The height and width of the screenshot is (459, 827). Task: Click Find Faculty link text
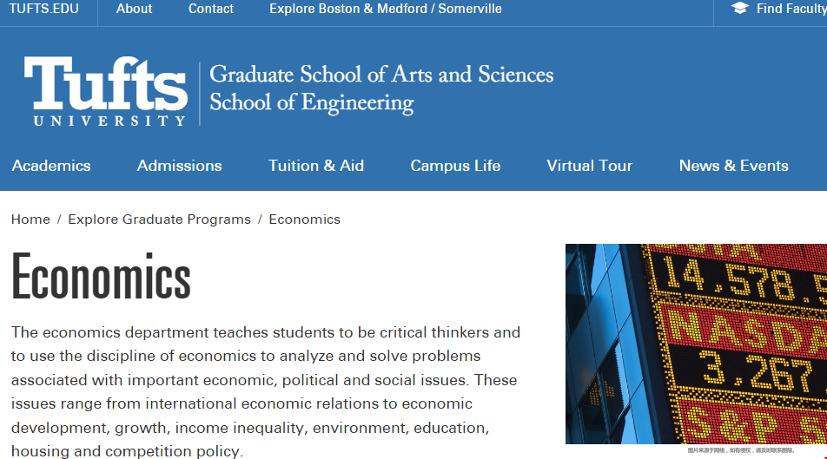point(791,9)
